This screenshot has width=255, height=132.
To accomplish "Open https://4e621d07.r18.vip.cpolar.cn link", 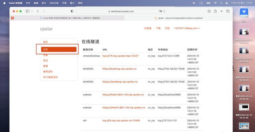I will pos(124,108).
